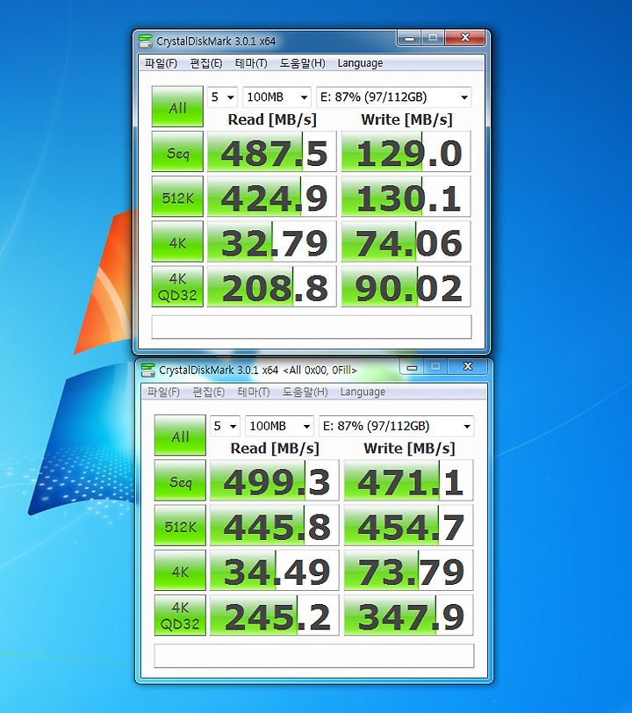This screenshot has width=632, height=713.
Task: Open Language menu in top window
Action: (360, 62)
